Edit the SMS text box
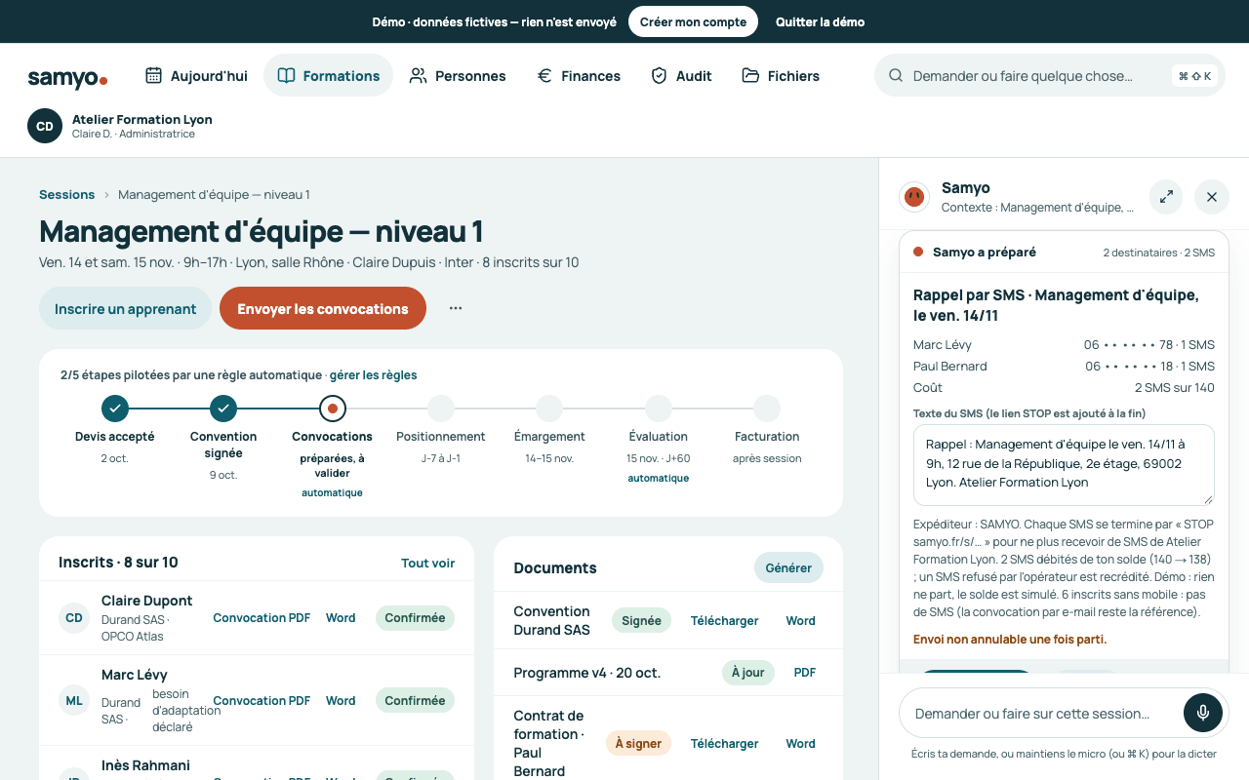The height and width of the screenshot is (780, 1249). tap(1064, 464)
